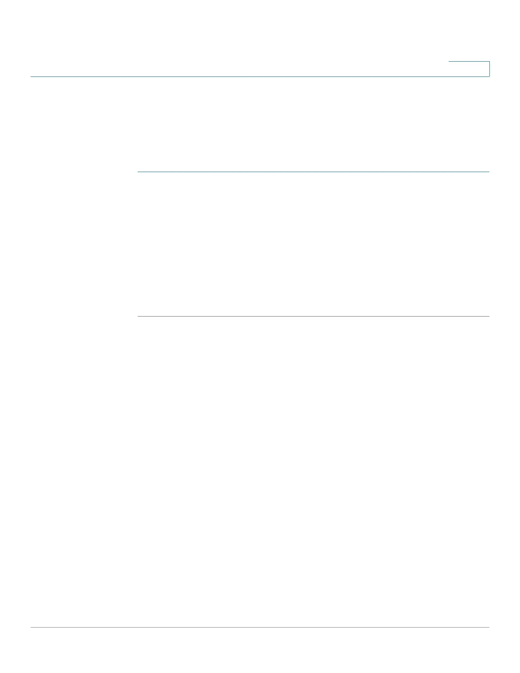Click the upper teal section divider line
This screenshot has height=673, width=520.
point(314,172)
